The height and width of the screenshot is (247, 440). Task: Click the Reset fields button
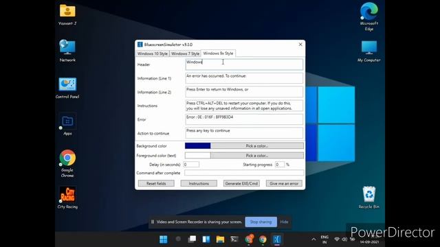156,183
